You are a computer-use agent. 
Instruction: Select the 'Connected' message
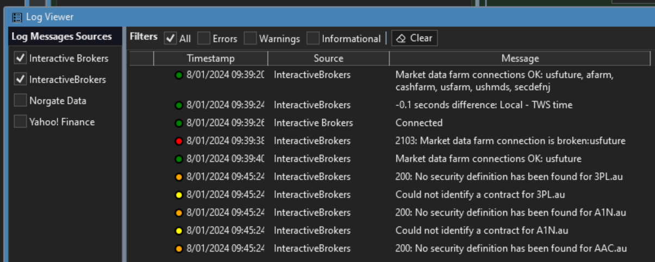point(419,123)
